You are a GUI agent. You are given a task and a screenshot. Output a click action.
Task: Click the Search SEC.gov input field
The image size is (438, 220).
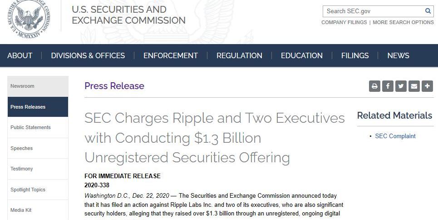373,11
